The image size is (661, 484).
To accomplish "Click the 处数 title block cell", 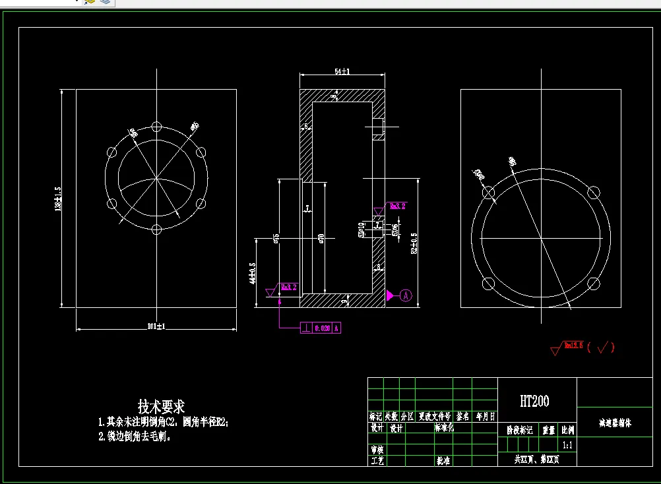I will point(391,417).
